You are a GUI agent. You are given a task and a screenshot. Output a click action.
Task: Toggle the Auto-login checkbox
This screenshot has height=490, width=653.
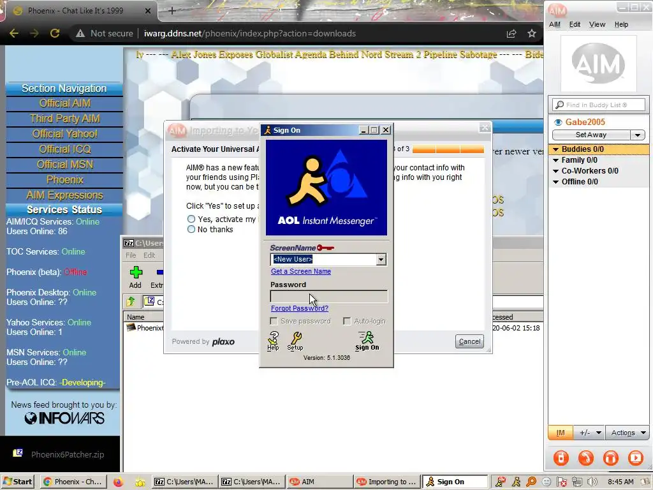347,322
